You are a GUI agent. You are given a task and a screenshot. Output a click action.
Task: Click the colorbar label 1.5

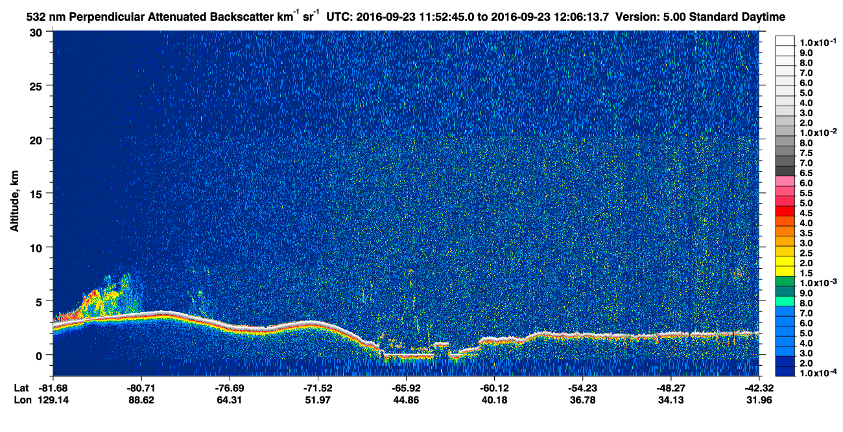(x=806, y=273)
